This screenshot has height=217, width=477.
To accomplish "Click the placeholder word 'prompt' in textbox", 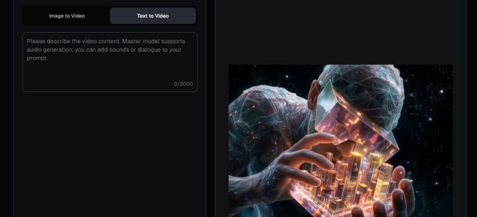I will tap(36, 59).
